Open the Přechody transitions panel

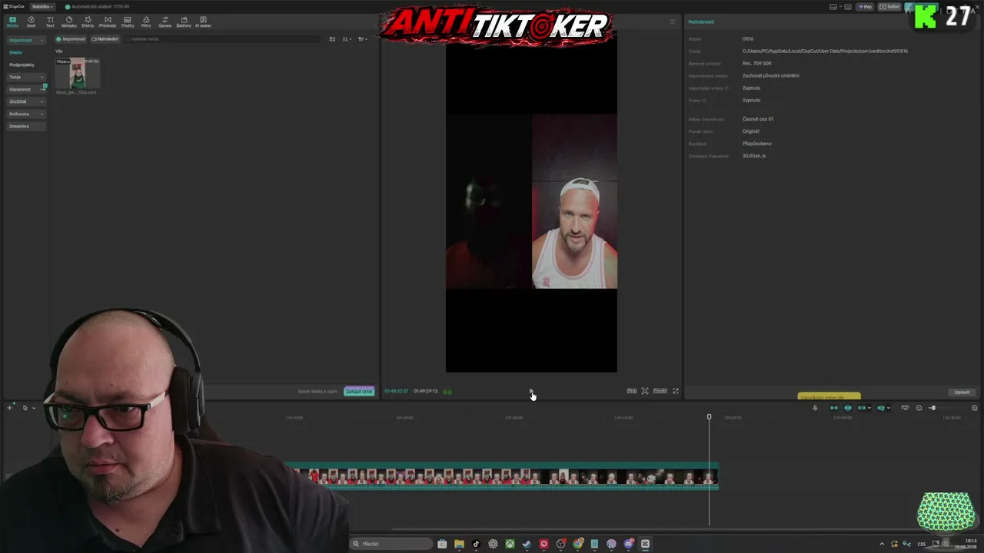tap(108, 22)
